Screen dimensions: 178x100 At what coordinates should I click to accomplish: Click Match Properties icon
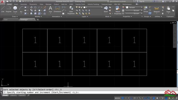[118, 10]
